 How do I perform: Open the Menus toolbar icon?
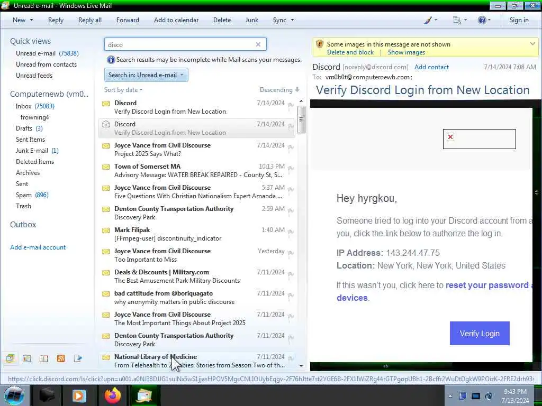pyautogui.click(x=457, y=20)
